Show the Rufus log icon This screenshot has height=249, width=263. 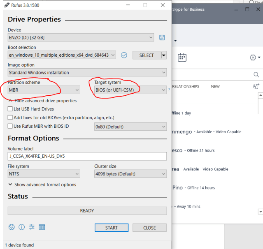point(42,227)
